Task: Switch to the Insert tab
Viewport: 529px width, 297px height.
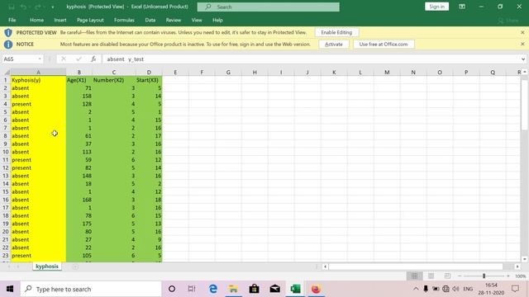Action: (x=60, y=20)
